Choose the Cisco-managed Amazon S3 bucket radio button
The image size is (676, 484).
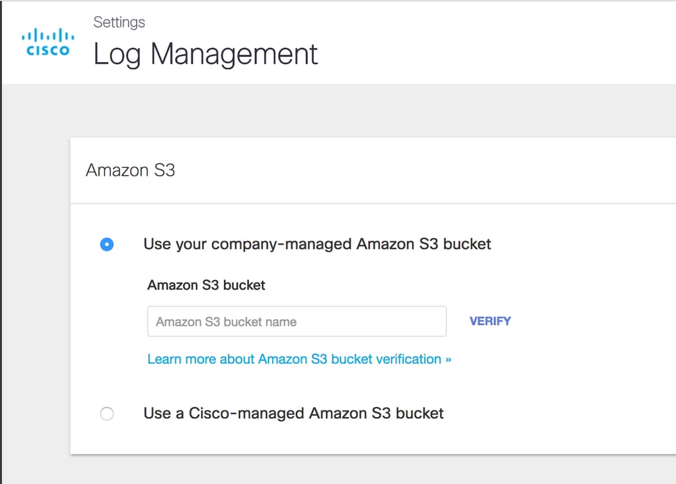point(107,414)
